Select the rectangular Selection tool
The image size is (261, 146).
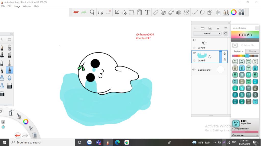pyautogui.click(x=100, y=12)
